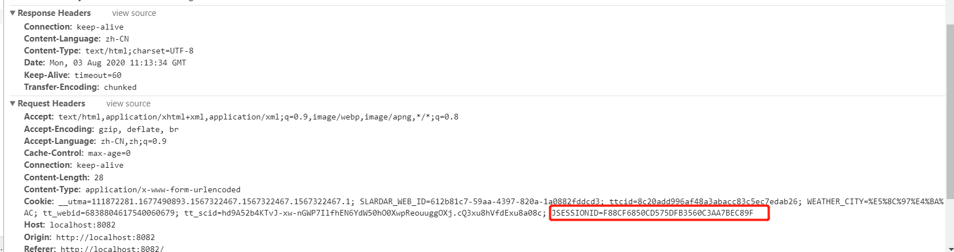
Task: Collapse the Request Headers section triangle
Action: coord(13,104)
